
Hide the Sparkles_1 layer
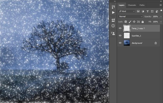click(120, 36)
